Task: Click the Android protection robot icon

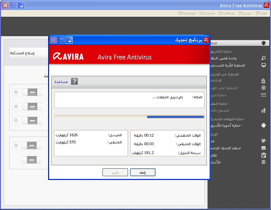Action: 263,125
